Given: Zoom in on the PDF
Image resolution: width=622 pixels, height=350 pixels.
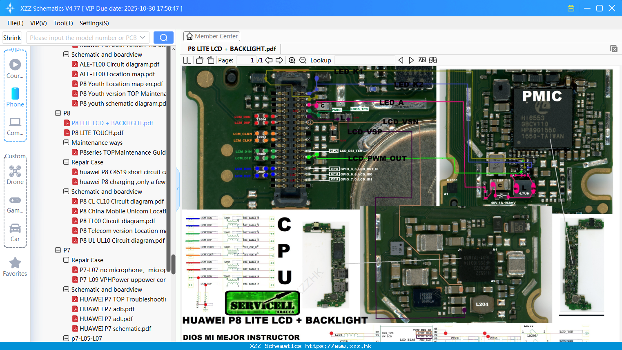Looking at the screenshot, I should pos(292,60).
